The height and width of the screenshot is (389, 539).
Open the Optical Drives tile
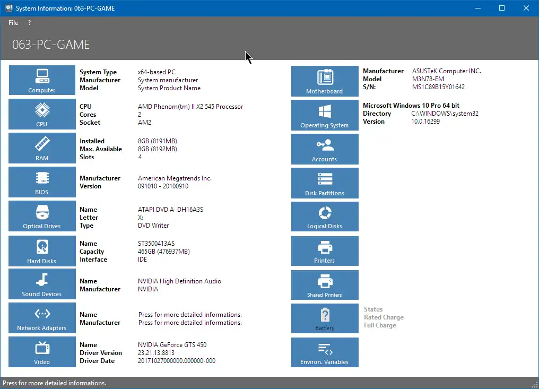(x=42, y=217)
